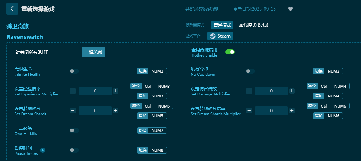This screenshot has height=161, width=361.
Task: Click the 增加 NUM6 increase hotkey
Action: pos(328,116)
